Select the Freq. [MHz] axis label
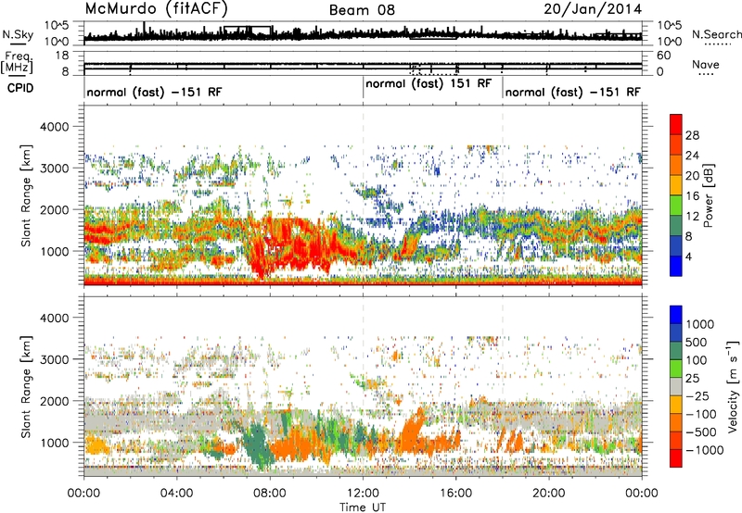The image size is (742, 513). pyautogui.click(x=17, y=63)
